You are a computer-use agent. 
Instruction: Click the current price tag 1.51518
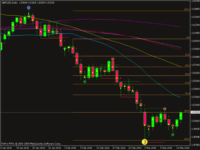pos(195,112)
